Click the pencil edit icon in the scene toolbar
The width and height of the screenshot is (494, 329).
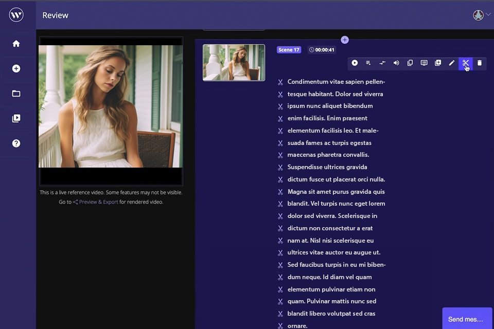point(452,63)
